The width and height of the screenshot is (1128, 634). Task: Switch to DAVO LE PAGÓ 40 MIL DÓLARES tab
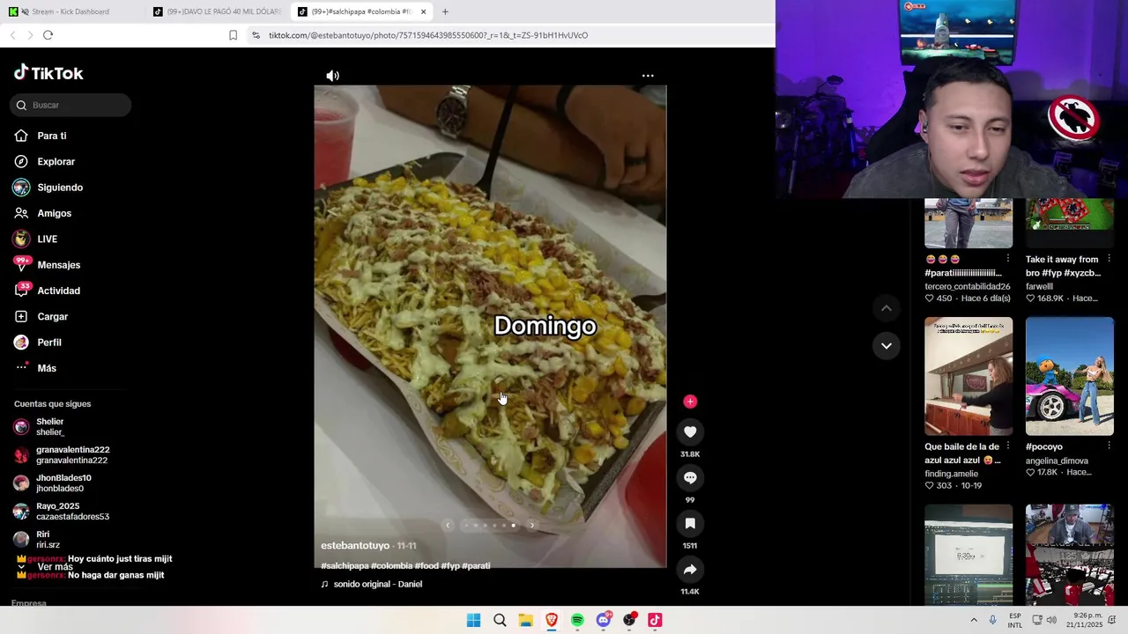point(218,11)
